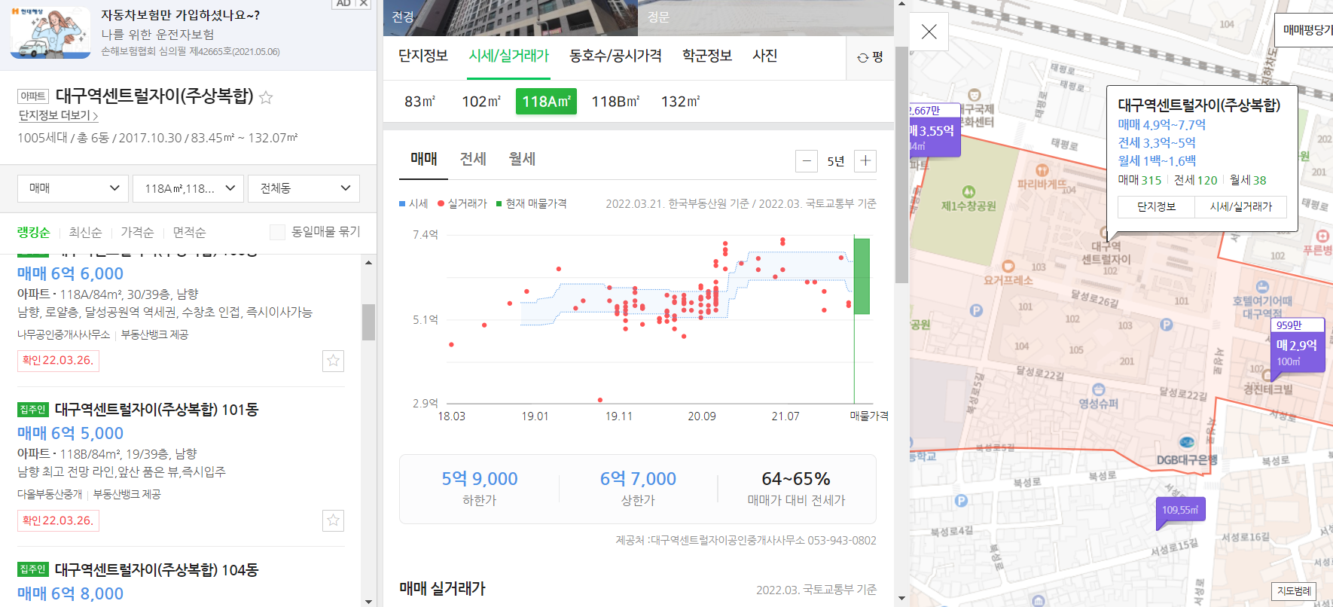Open the 매매 transaction type dropdown
The image size is (1333, 607).
pos(73,188)
